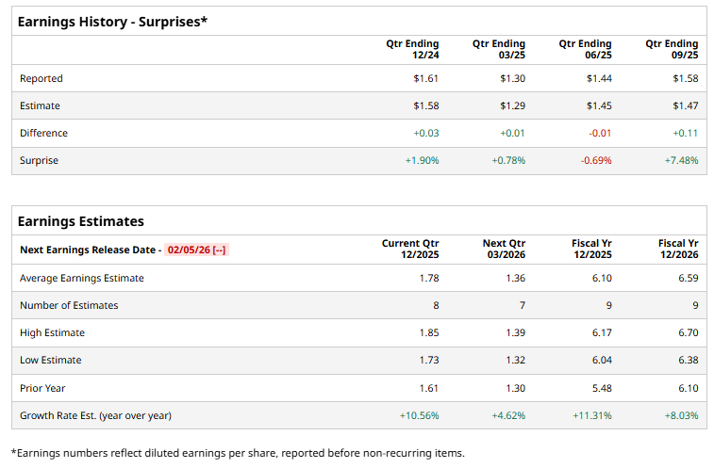Click the Qtr Ending 12/24 column header
Screen dimensions: 714x468
(x=412, y=49)
